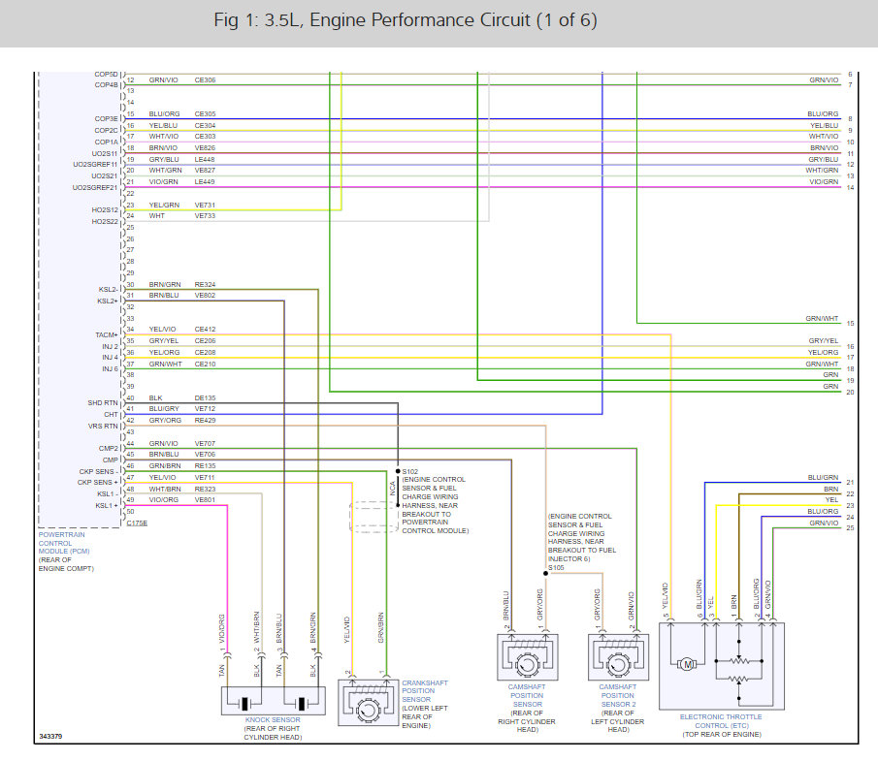This screenshot has height=761, width=878.
Task: Click the S102 splice dot
Action: pos(398,471)
